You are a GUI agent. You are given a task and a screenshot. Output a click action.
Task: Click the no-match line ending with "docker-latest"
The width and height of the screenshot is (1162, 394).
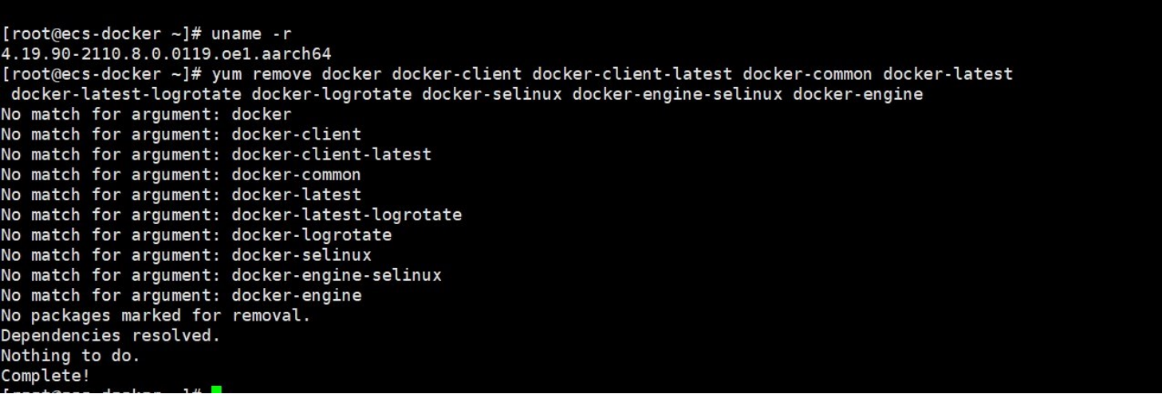click(181, 195)
